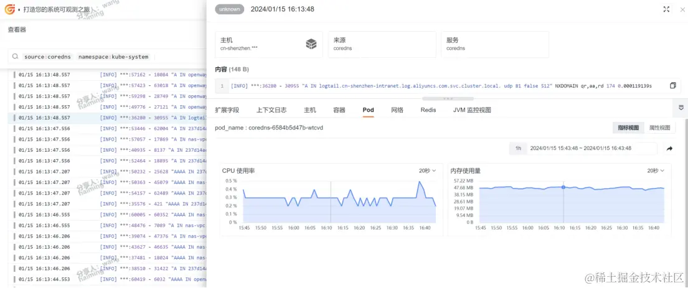Select log row ***:60419 - 6032
This screenshot has width=688, height=288.
click(108, 279)
